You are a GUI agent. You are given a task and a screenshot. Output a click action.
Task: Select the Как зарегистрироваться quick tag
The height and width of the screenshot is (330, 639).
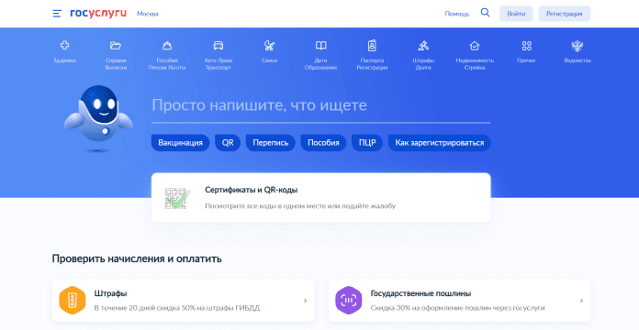439,143
